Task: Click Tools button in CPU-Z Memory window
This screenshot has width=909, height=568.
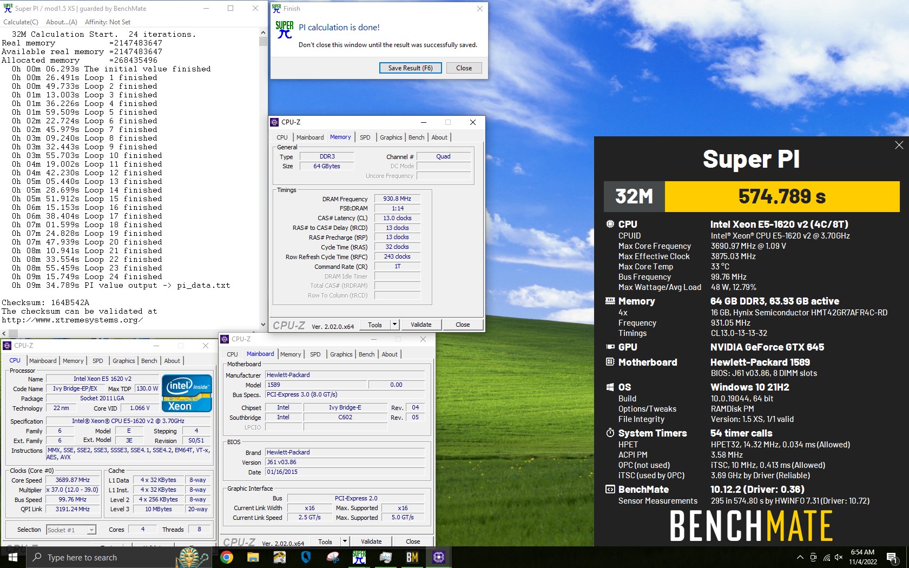Action: [x=375, y=325]
